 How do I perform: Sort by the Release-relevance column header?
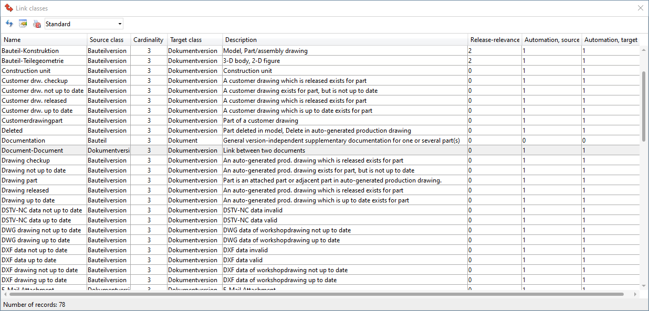[x=495, y=40]
